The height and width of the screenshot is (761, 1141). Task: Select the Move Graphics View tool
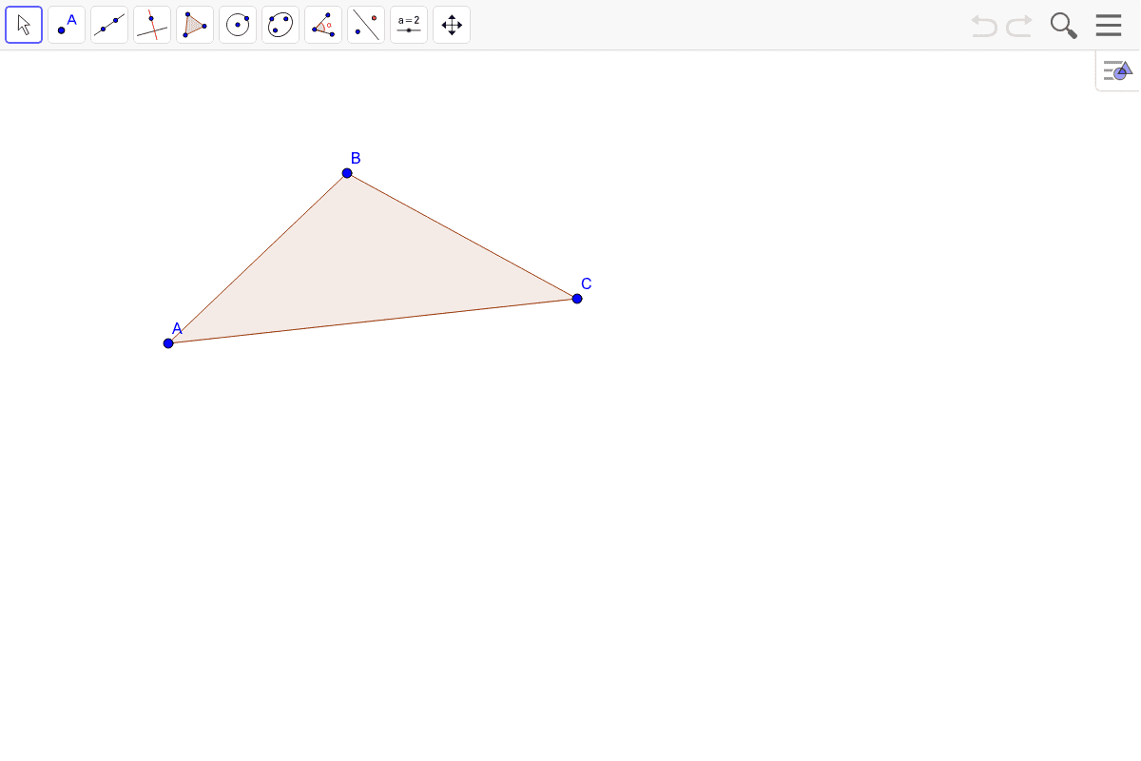coord(452,25)
